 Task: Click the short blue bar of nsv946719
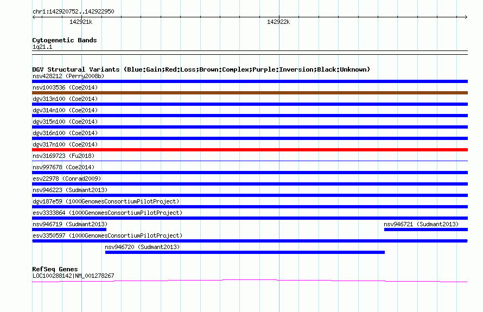point(69,230)
